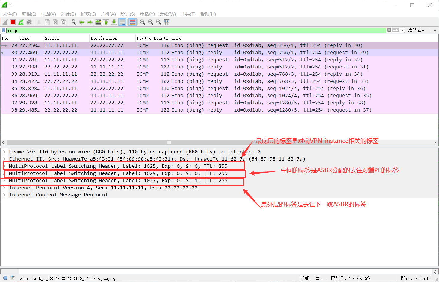Open the 无线(W) menu
Image resolution: width=439 pixels, height=282 pixels.
click(x=168, y=14)
